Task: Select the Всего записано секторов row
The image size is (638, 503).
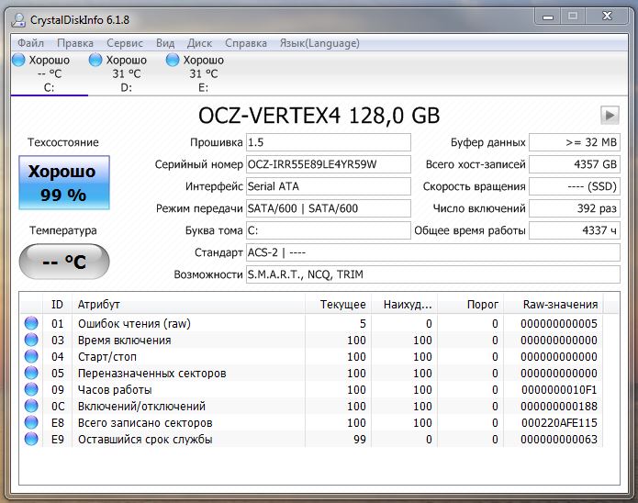Action: 312,423
